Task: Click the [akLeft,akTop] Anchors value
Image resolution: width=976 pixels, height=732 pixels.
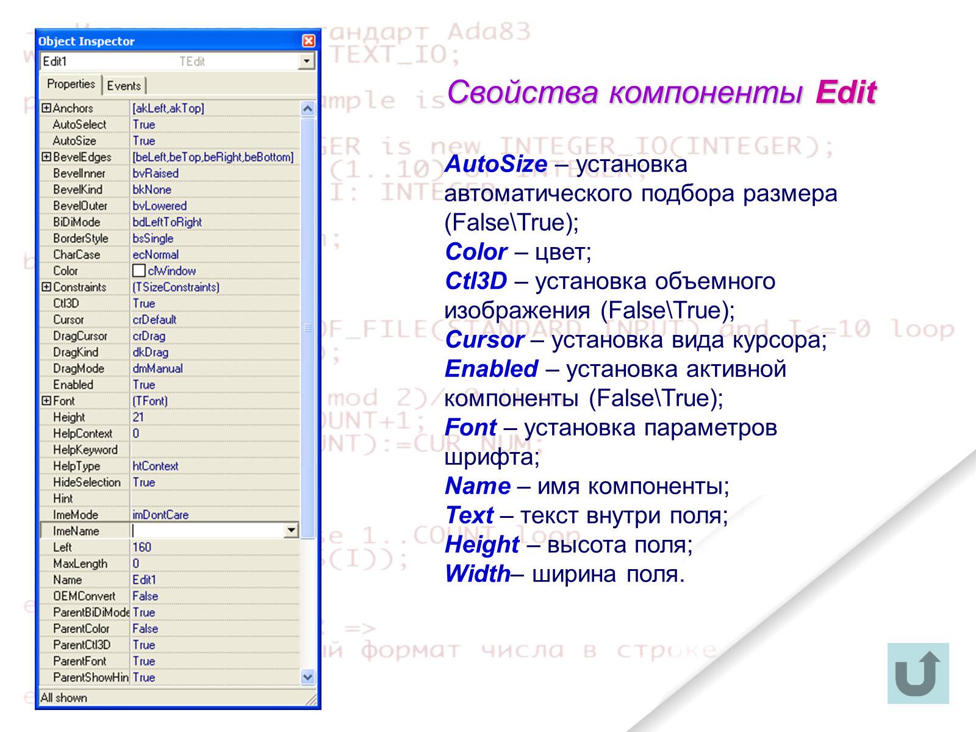Action: (168, 108)
